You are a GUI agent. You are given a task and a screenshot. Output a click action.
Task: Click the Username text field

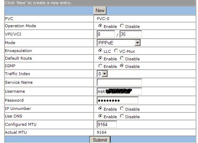pyautogui.click(x=119, y=91)
